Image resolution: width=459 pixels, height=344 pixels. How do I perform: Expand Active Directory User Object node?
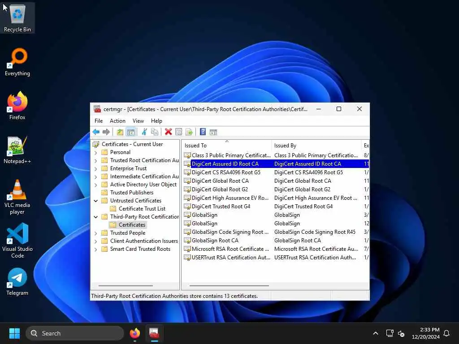96,185
